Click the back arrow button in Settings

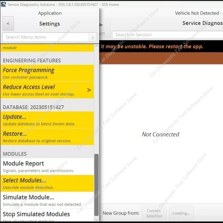[8, 23]
